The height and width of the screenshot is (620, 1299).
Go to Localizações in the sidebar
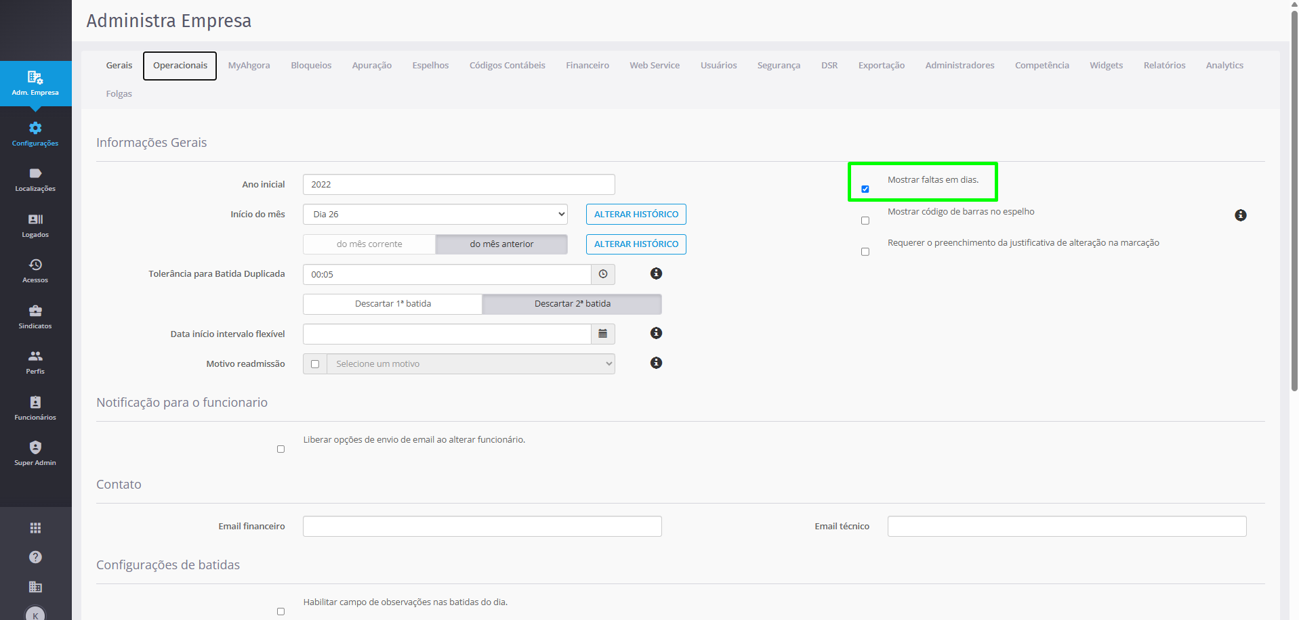[x=35, y=179]
